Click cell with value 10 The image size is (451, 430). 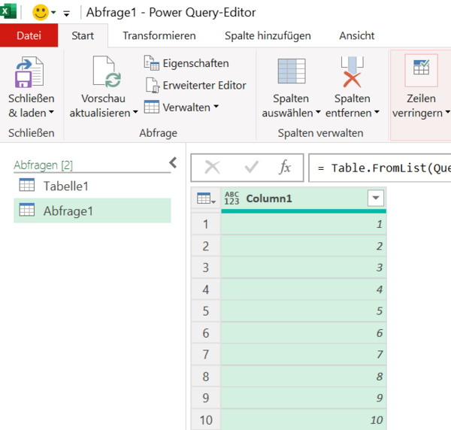click(304, 419)
